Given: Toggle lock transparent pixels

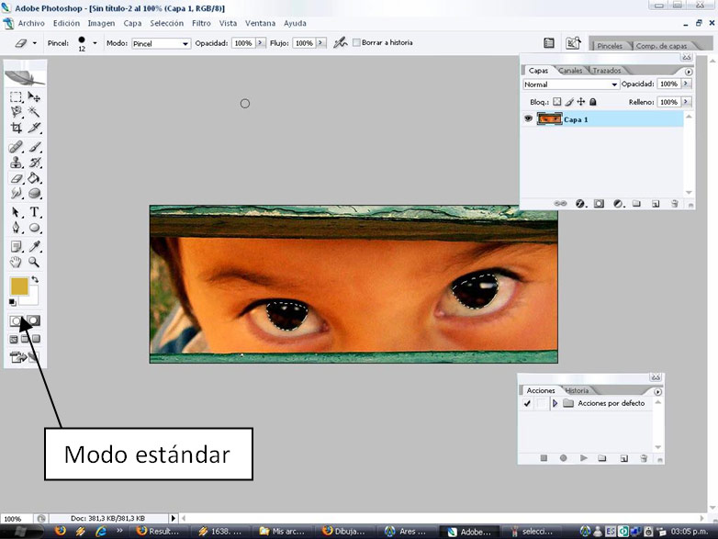Looking at the screenshot, I should [x=556, y=102].
